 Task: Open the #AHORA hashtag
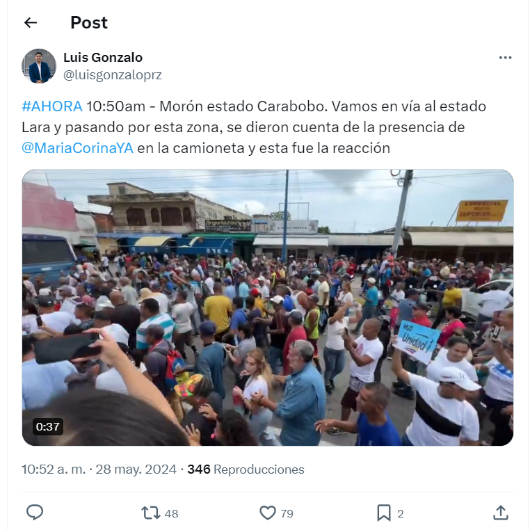52,106
